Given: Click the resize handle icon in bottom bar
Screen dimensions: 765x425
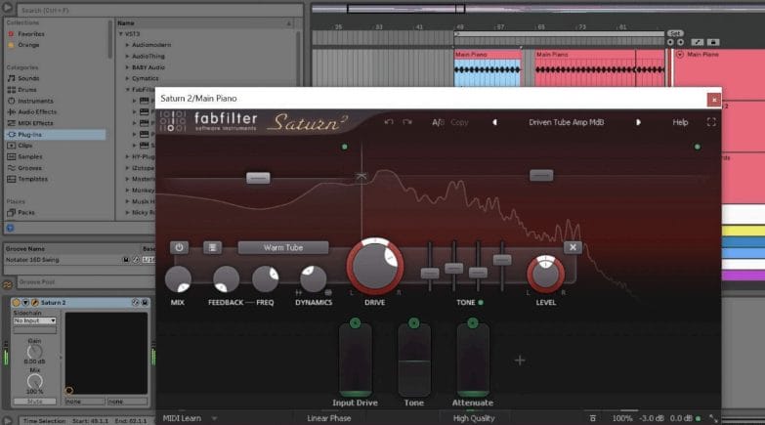Looking at the screenshot, I should (713, 418).
